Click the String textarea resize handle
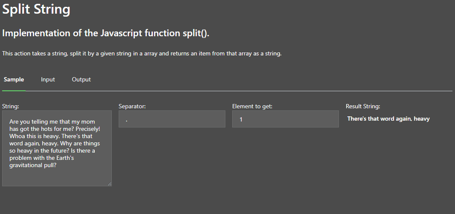455x214 pixels. pos(109,184)
